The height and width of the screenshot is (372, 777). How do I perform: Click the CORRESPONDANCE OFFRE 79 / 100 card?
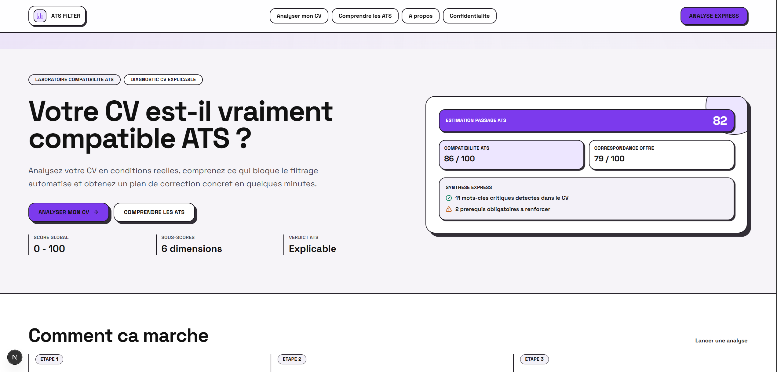coord(662,155)
